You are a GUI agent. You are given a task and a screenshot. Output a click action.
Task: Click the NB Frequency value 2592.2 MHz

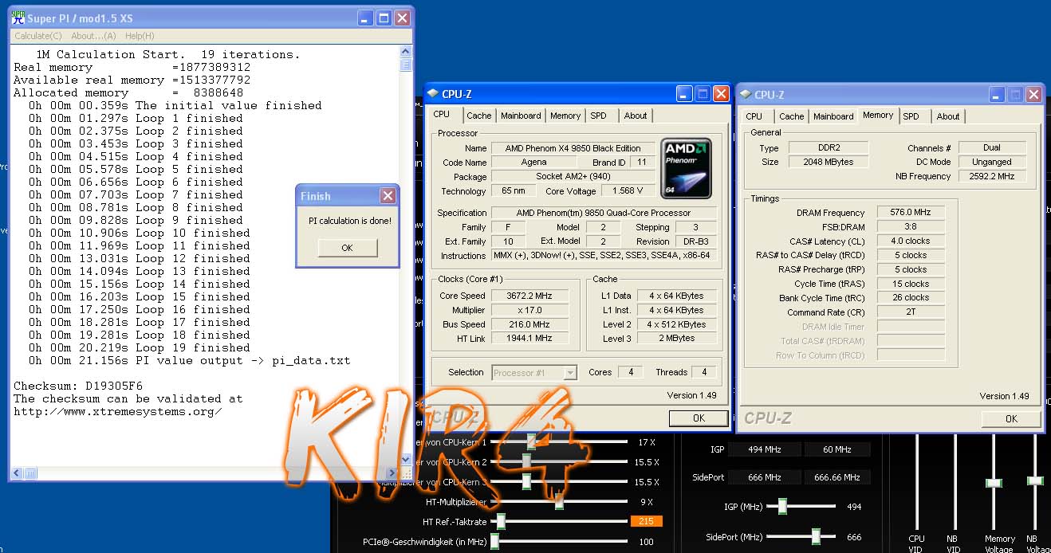[x=992, y=176]
